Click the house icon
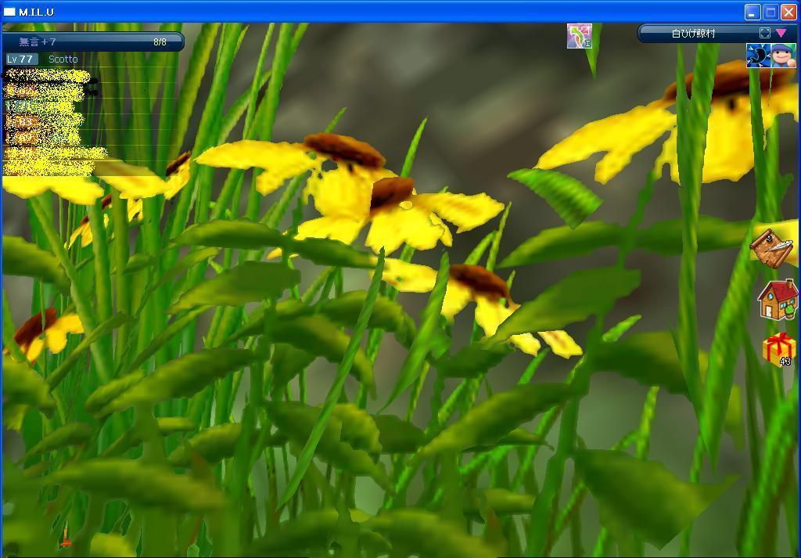 point(778,299)
